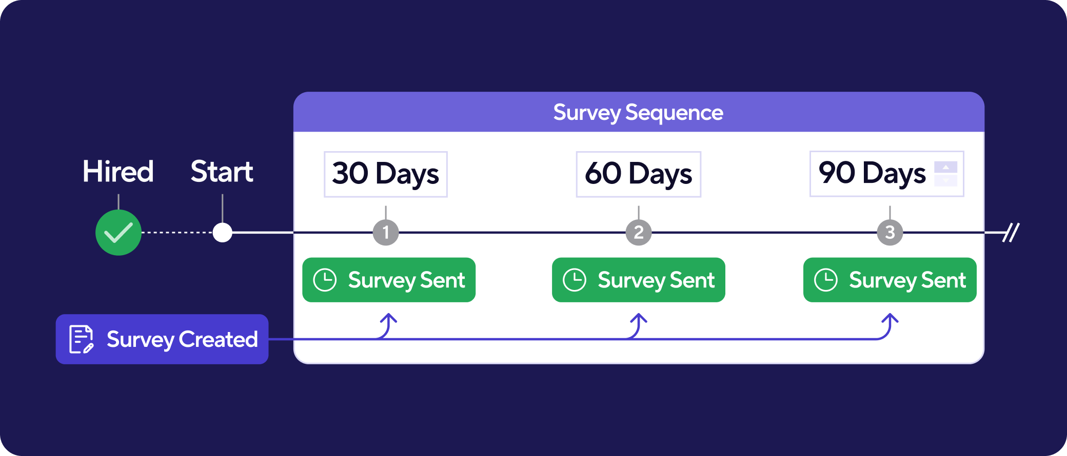Select the 60 Days input box
Image resolution: width=1067 pixels, height=456 pixels.
click(x=638, y=174)
